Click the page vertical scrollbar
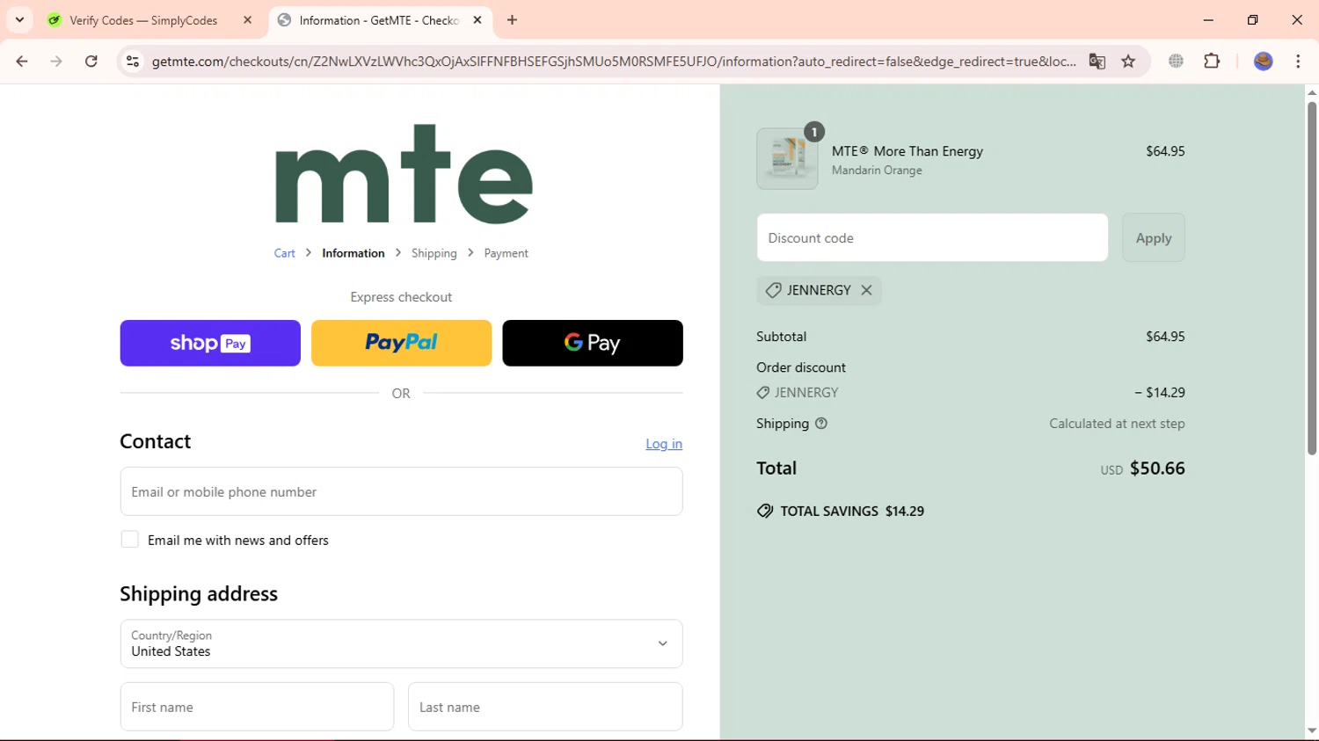The image size is (1319, 741). [x=1312, y=278]
